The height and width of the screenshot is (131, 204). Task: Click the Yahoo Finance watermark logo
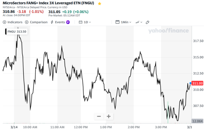coord(169,31)
